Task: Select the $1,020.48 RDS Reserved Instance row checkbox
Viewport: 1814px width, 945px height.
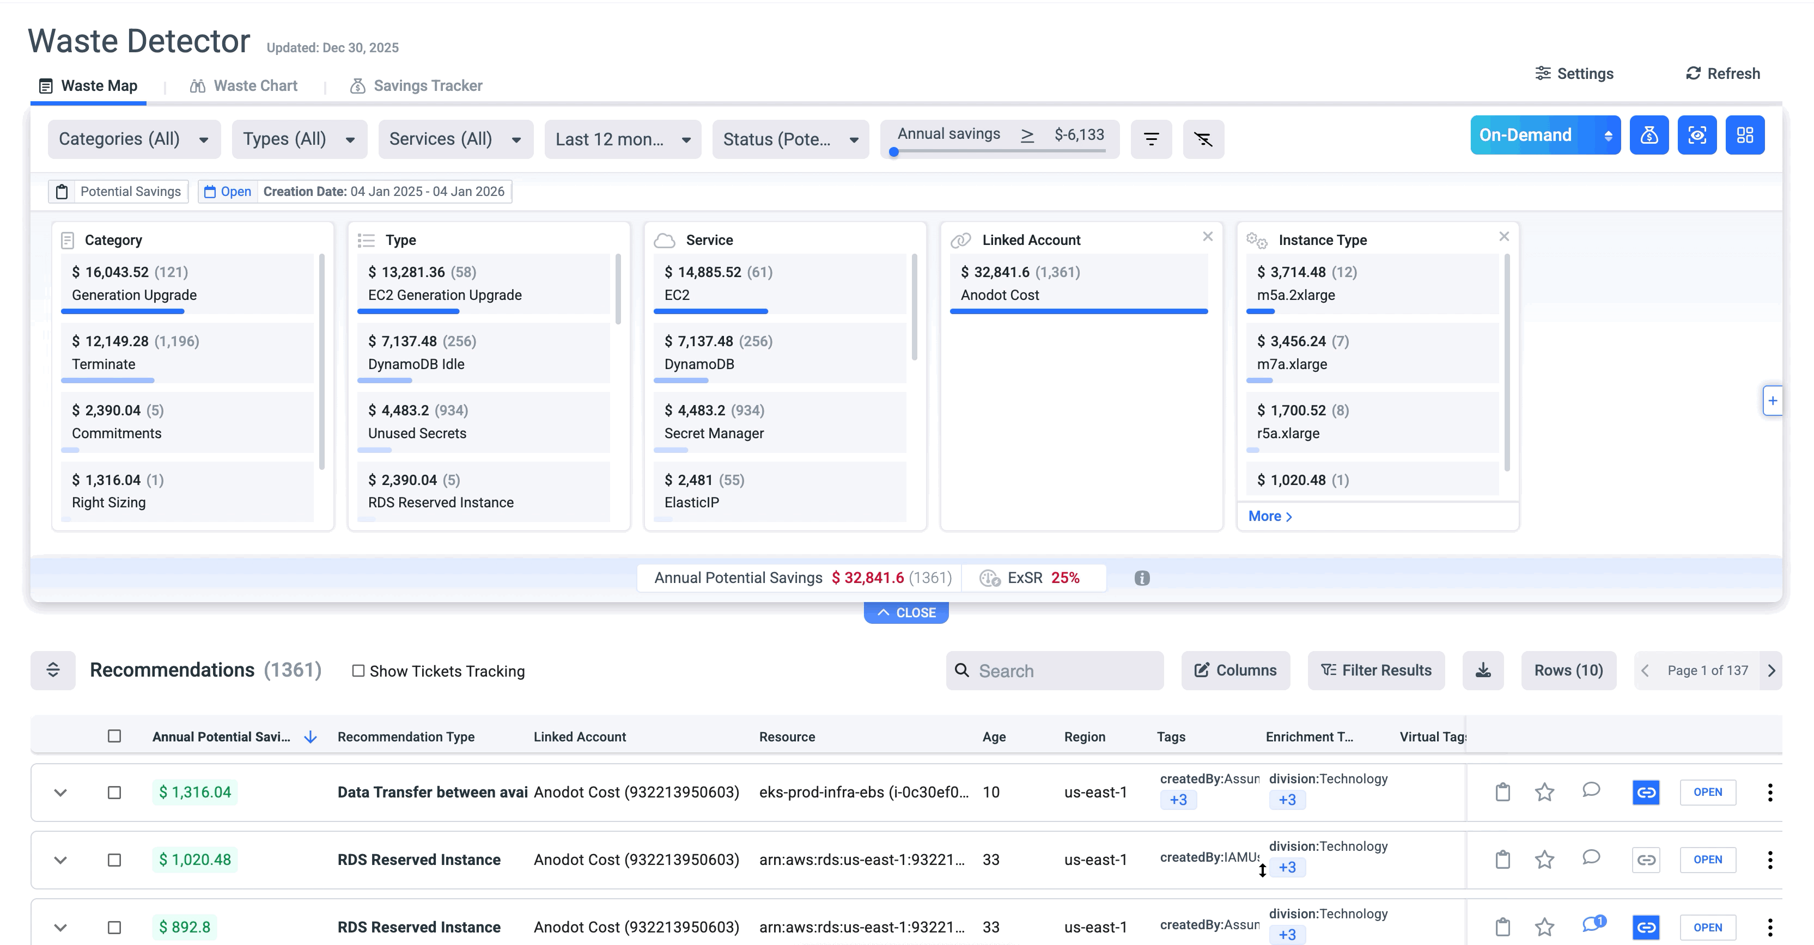Action: [x=114, y=860]
